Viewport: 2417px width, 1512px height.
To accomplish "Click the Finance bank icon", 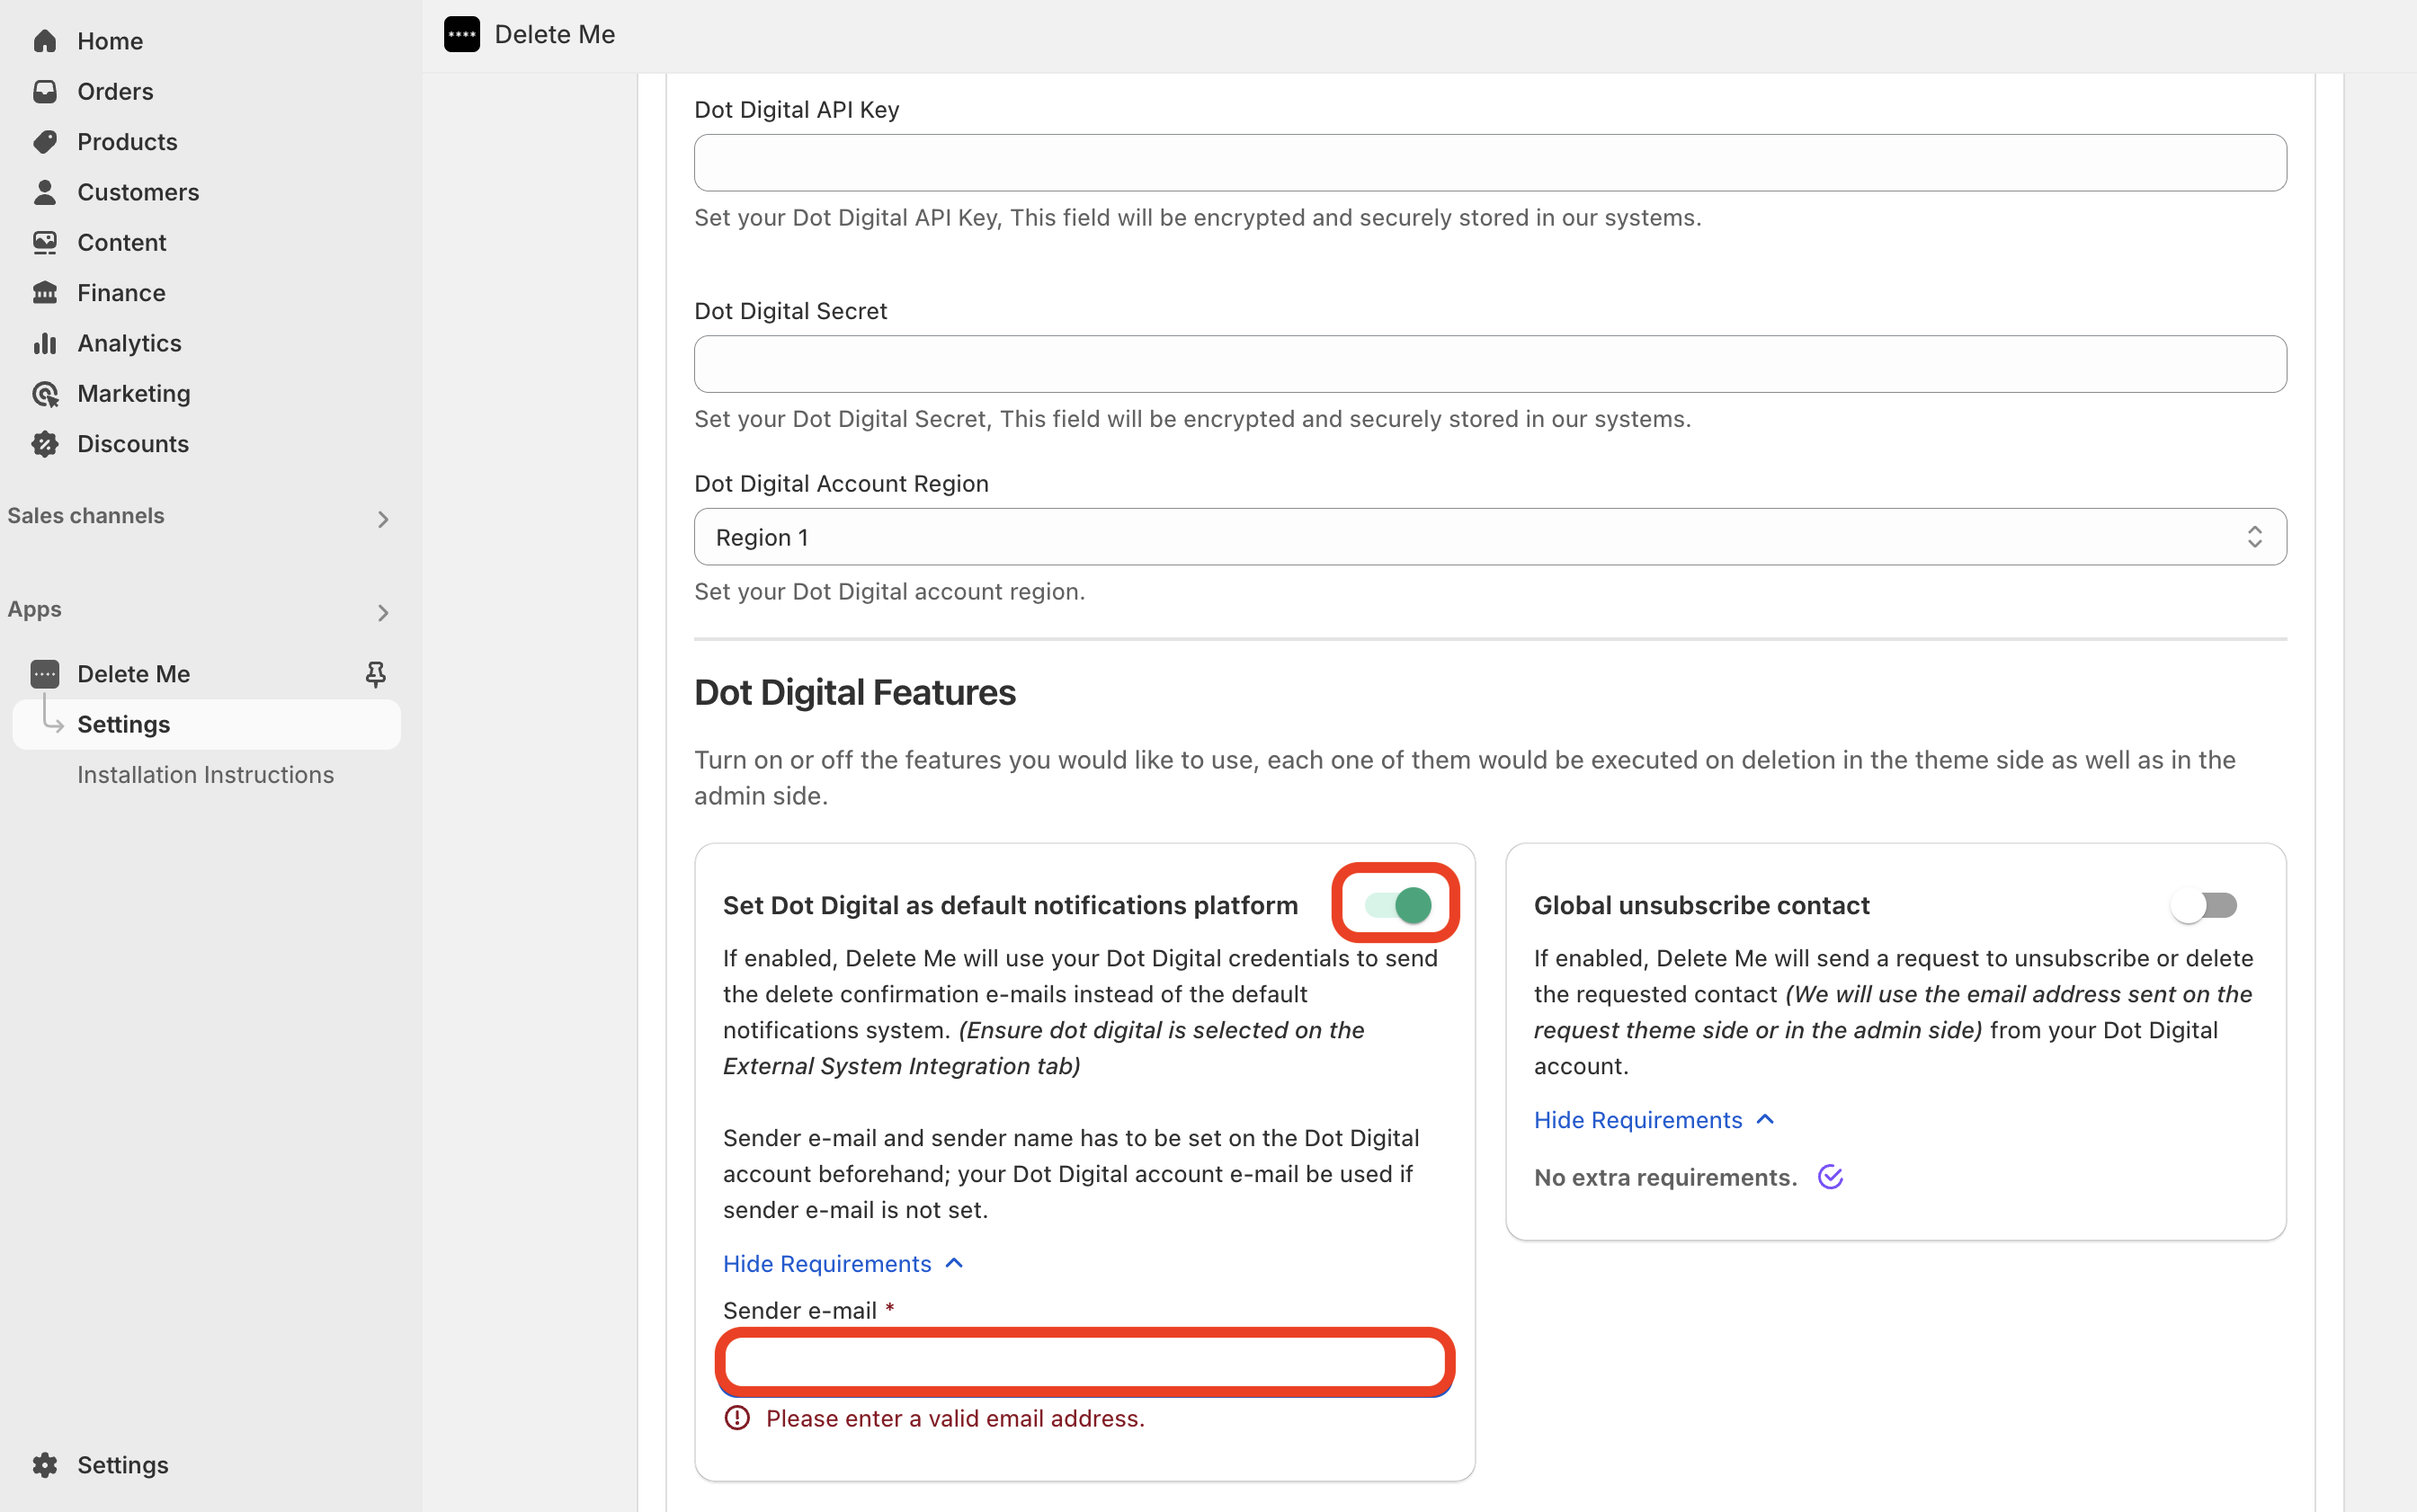I will (45, 293).
